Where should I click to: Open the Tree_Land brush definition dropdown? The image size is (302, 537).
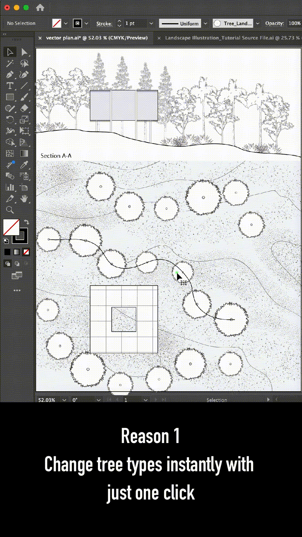pos(258,23)
